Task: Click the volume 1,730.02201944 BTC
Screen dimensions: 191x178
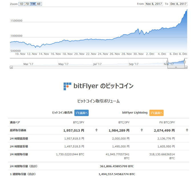Action: coord(70,154)
